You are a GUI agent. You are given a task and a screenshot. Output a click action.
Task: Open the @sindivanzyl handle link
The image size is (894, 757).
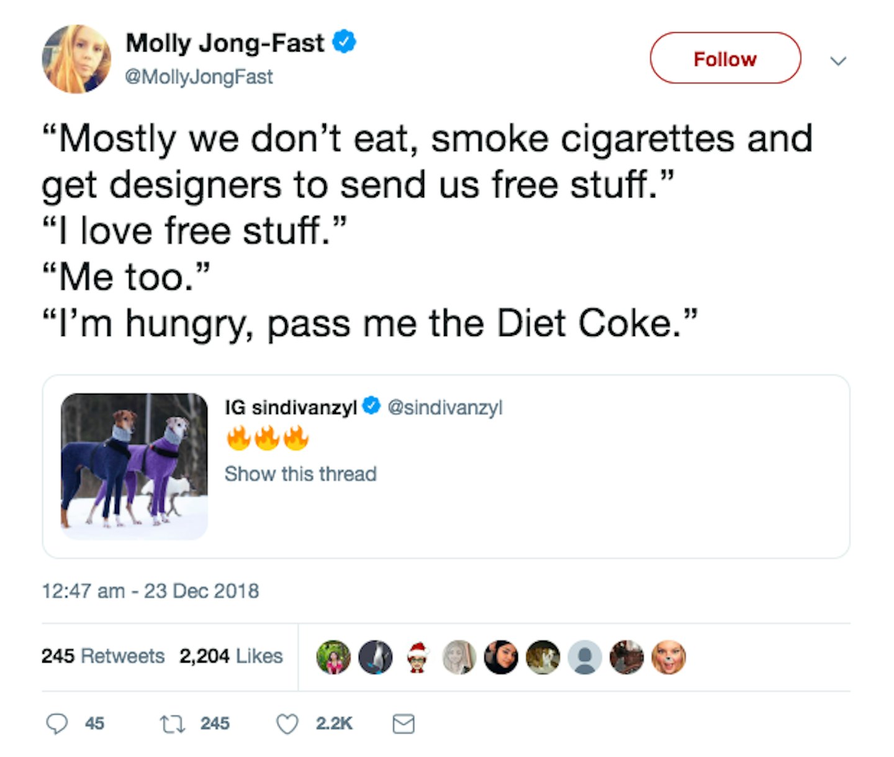pos(445,407)
